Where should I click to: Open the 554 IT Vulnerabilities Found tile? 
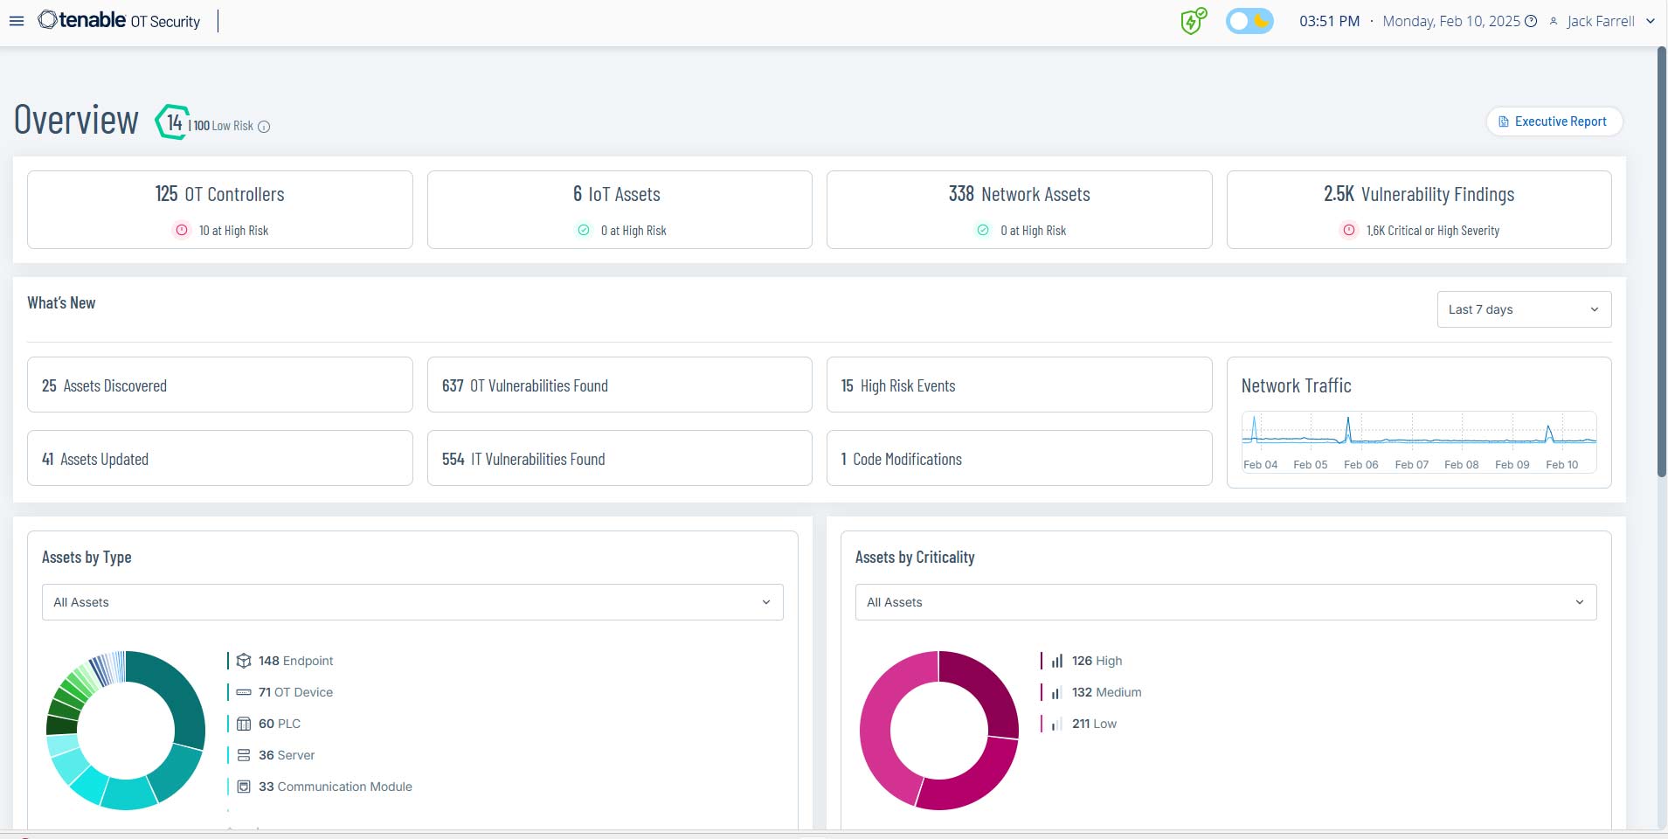point(619,458)
